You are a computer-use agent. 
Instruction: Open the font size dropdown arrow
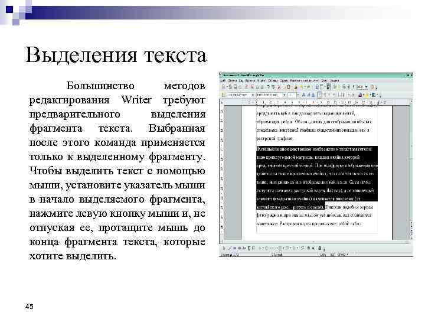click(298, 95)
